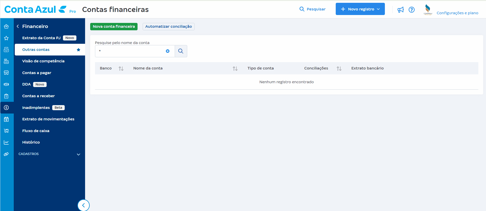Click the store icon in left rail
This screenshot has width=486, height=211.
[6, 73]
